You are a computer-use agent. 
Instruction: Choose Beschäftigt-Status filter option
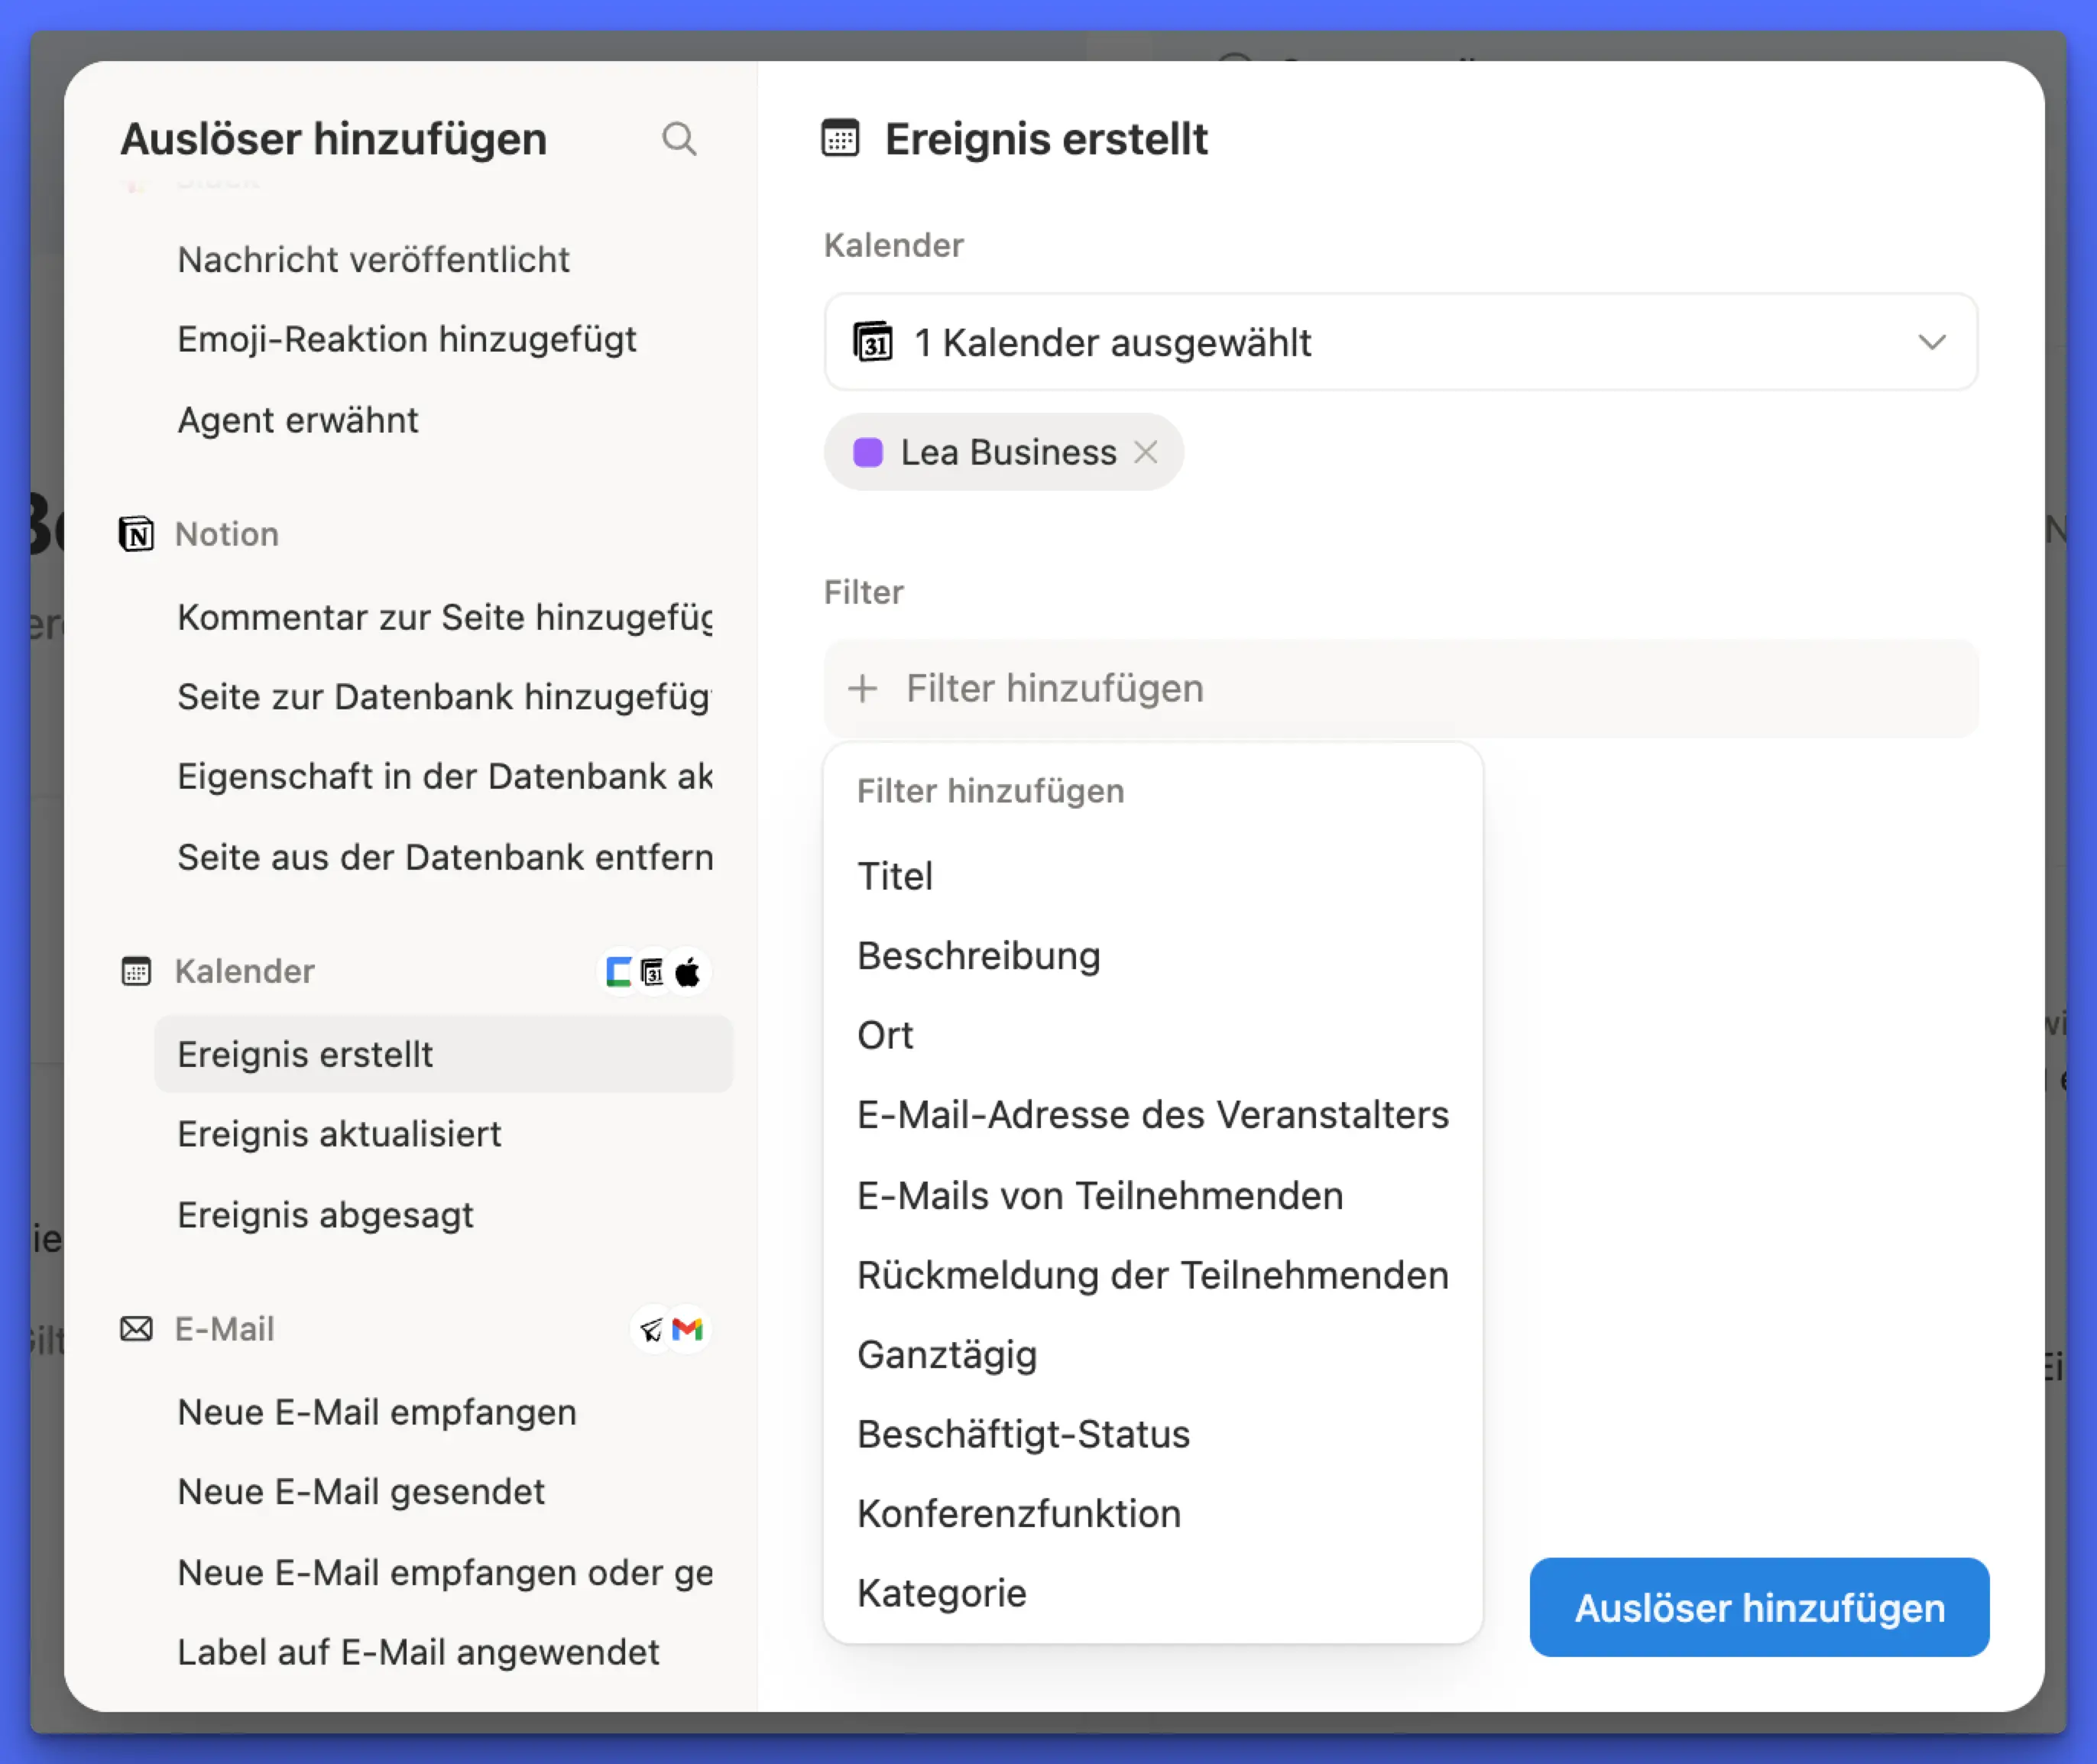pos(1023,1434)
